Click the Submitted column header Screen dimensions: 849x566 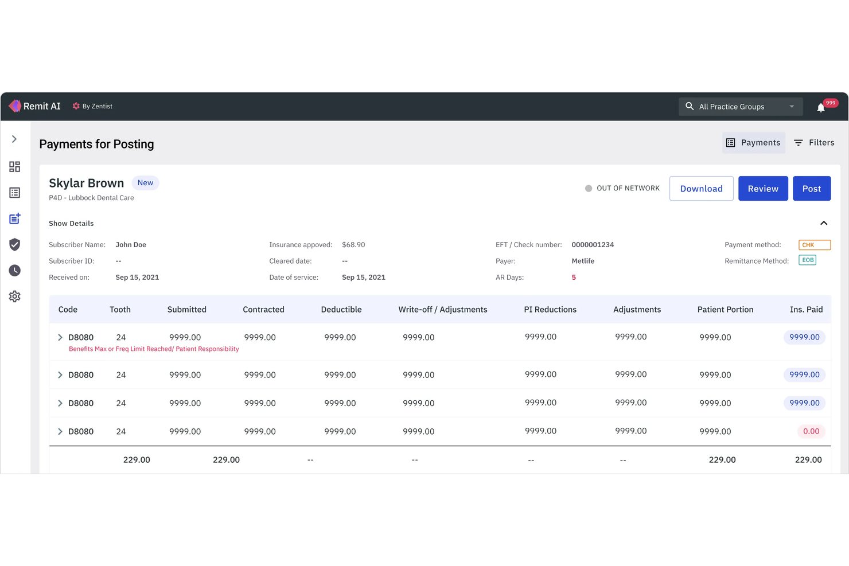[x=186, y=310]
